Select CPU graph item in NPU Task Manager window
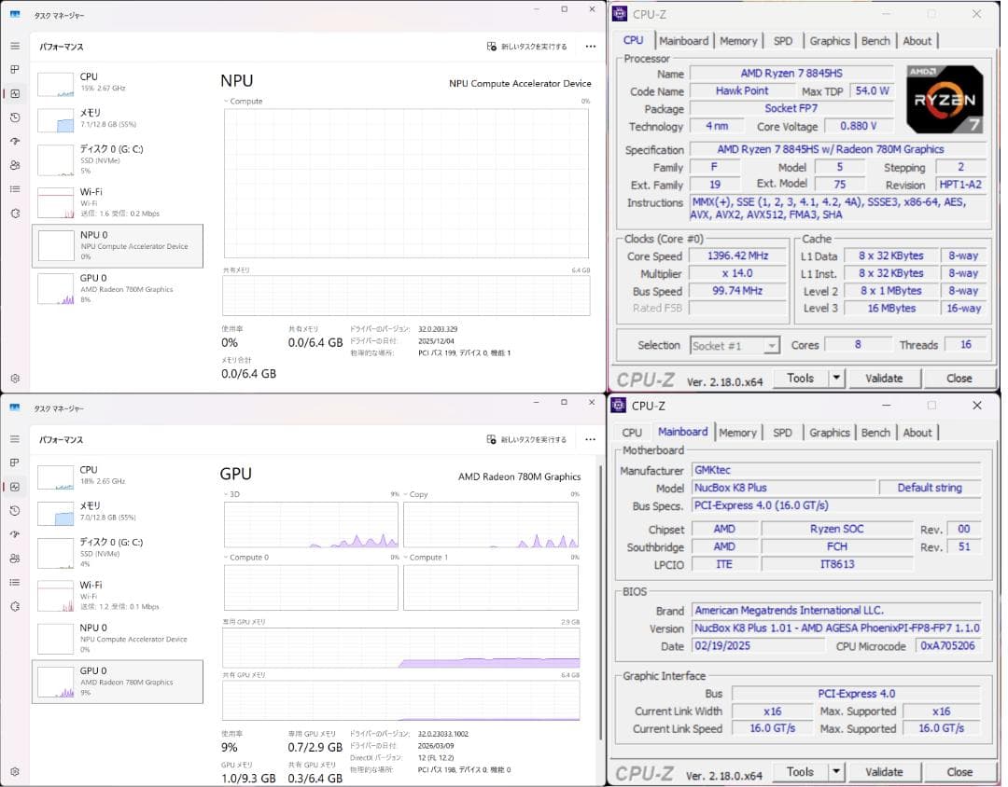 click(118, 84)
